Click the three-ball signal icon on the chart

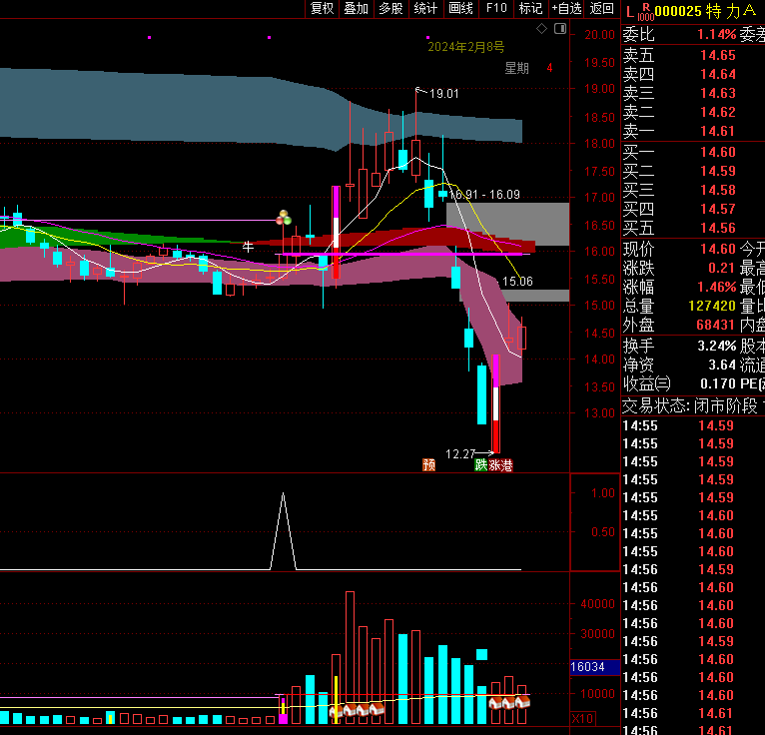pyautogui.click(x=284, y=218)
